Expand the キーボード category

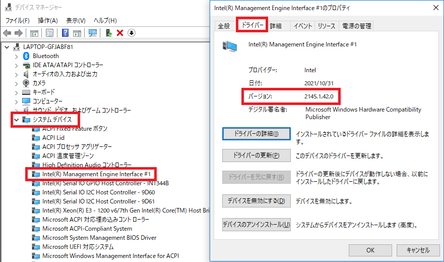tap(17, 93)
